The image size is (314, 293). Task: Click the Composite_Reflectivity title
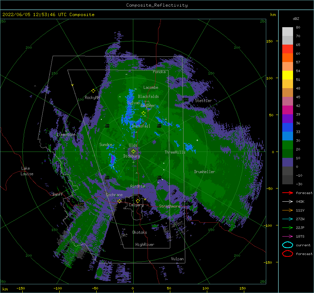click(157, 5)
